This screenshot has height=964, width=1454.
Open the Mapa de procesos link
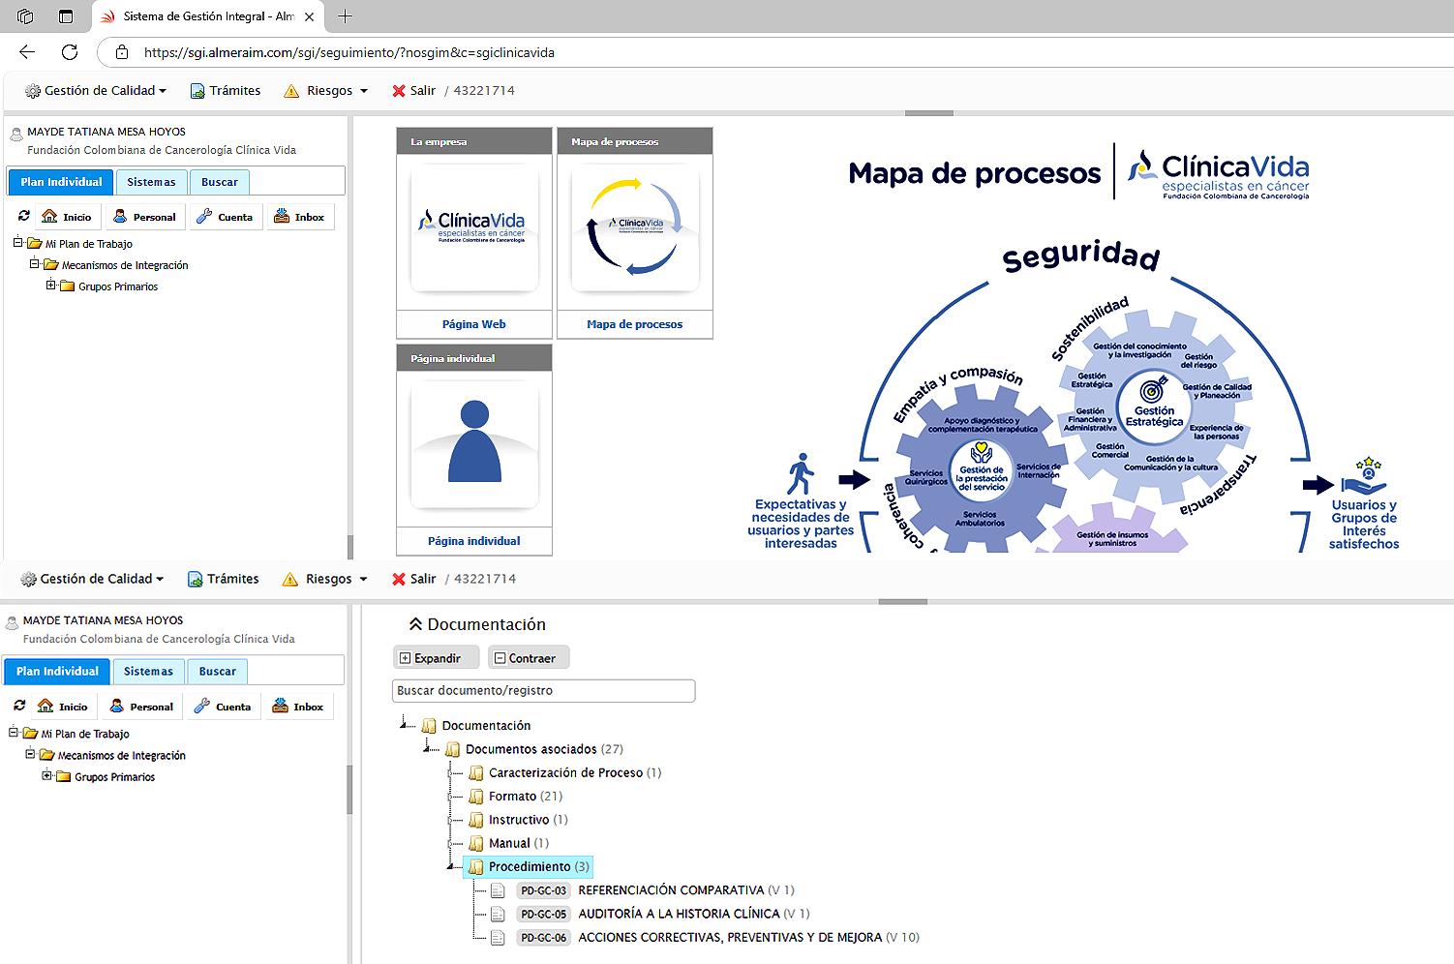click(635, 324)
